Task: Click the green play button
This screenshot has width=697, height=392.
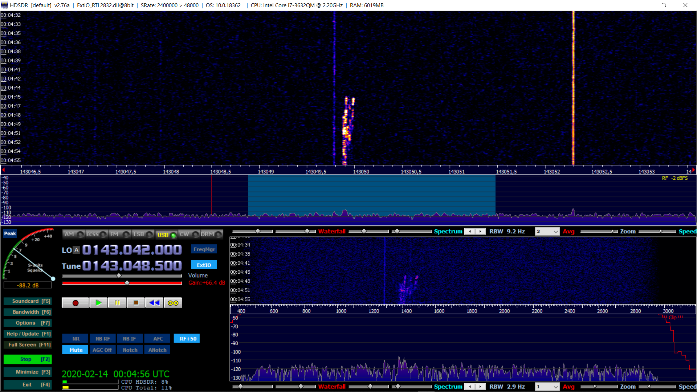Action: pos(98,303)
